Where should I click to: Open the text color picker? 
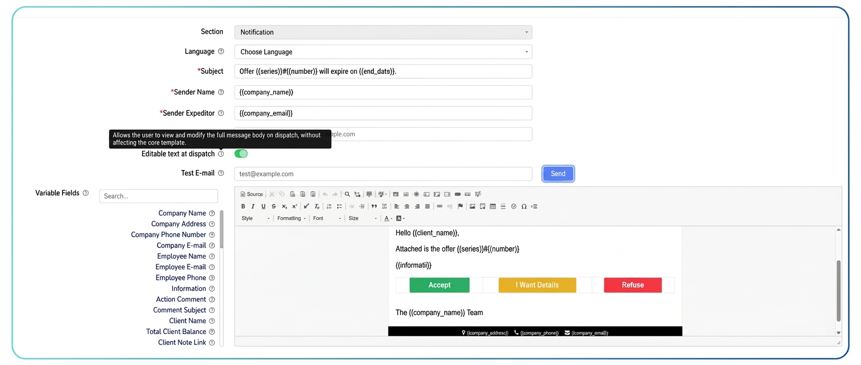(x=388, y=218)
